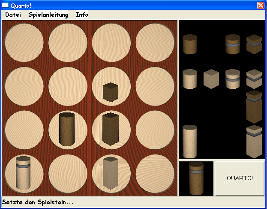Click the short dark cube on the board
This screenshot has width=267, height=209.
coord(111,92)
